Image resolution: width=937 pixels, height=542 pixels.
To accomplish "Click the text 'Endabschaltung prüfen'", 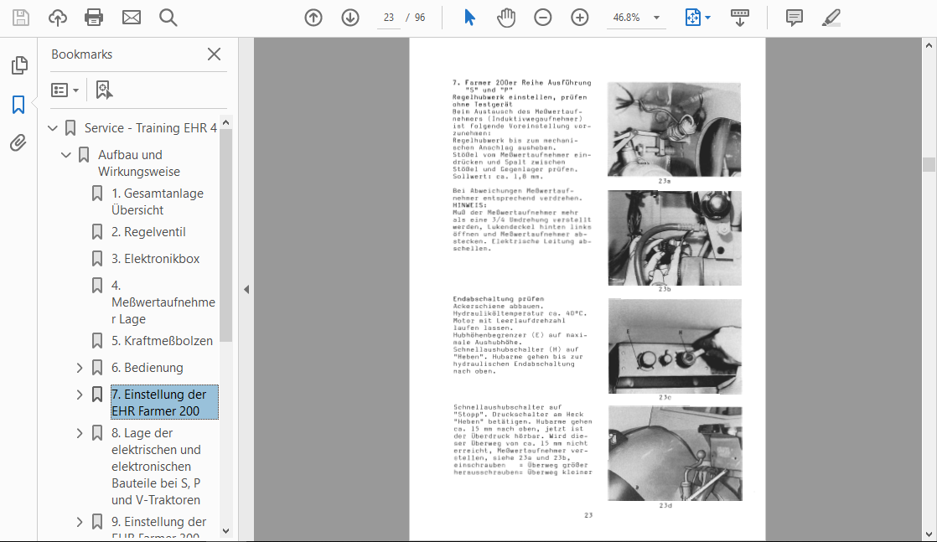I will 499,299.
